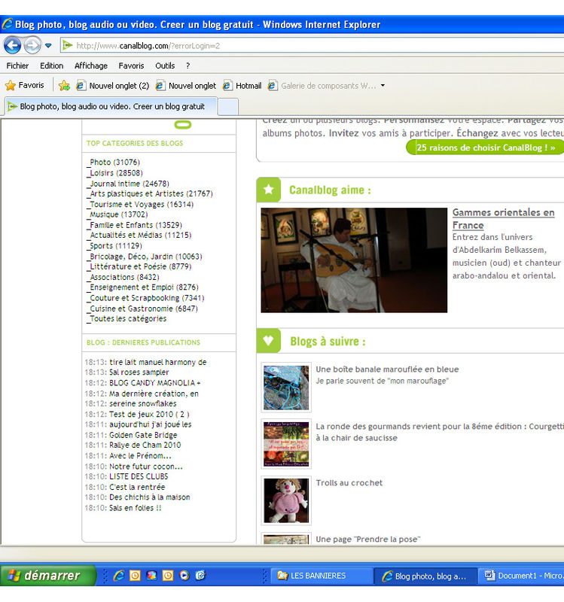Open LISTE DES CLUBS post
Image resolution: width=564 pixels, height=602 pixels.
(139, 476)
